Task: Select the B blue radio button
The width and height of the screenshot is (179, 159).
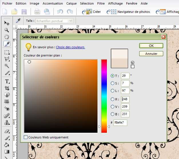Action: click(x=112, y=114)
